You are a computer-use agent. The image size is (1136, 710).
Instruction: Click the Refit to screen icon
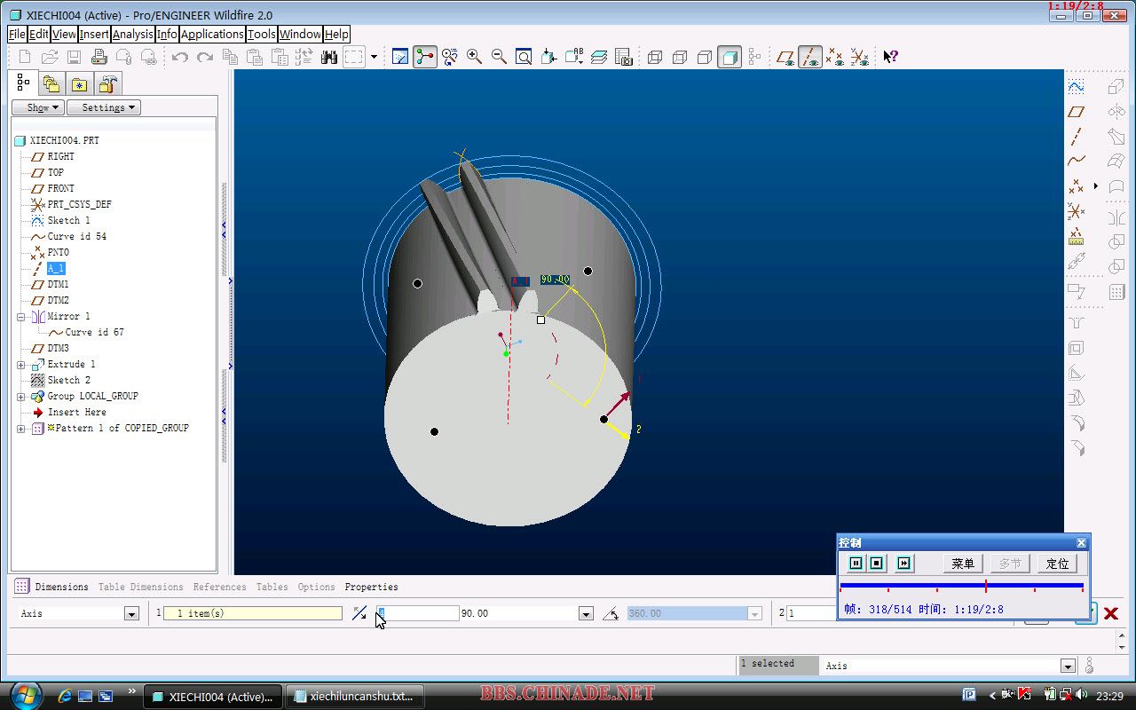[x=525, y=57]
